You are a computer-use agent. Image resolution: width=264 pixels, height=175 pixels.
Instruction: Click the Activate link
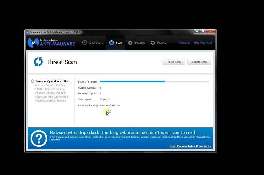coord(184,43)
